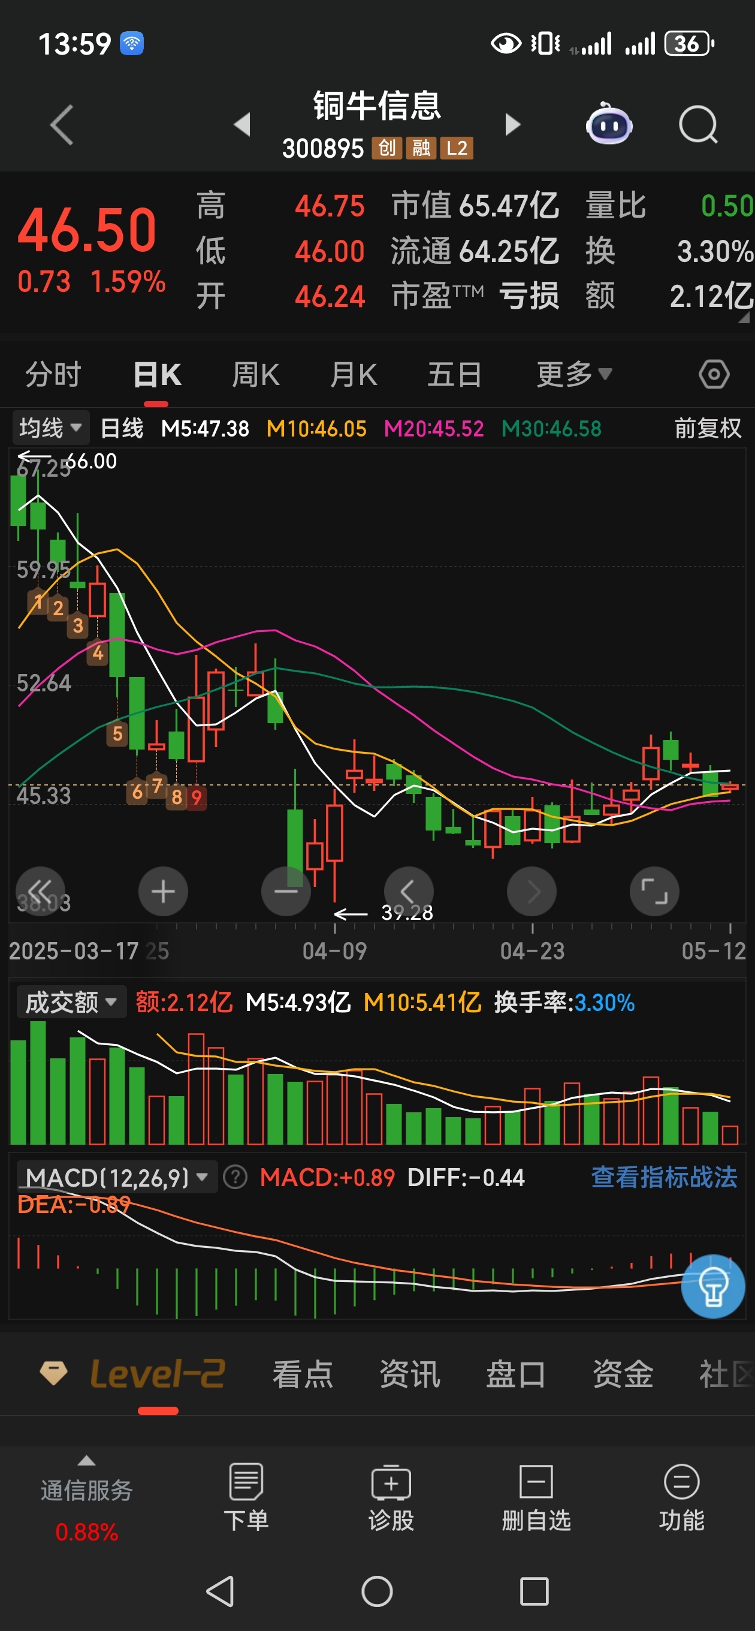Open 资金 capital flow tab
This screenshot has width=755, height=1631.
(623, 1374)
